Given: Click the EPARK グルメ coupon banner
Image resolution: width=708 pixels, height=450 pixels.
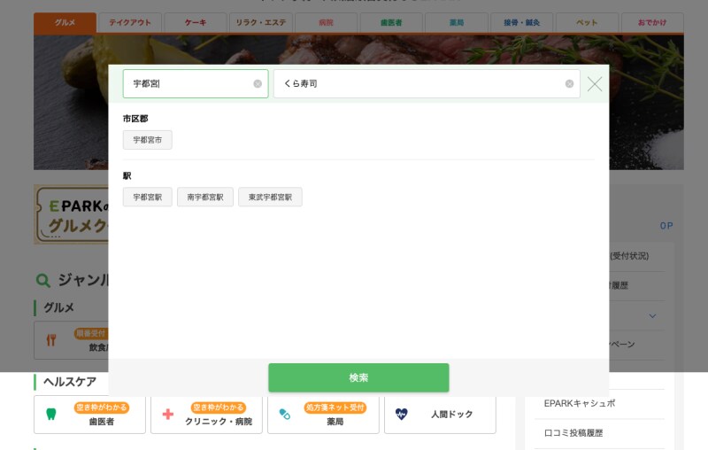Looking at the screenshot, I should click(x=72, y=214).
